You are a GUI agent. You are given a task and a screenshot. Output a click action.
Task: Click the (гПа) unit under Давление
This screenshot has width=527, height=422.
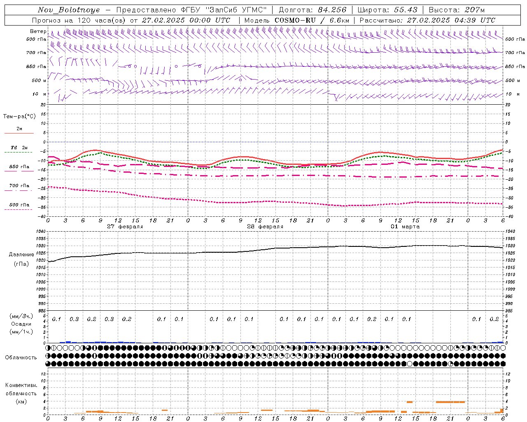click(21, 264)
